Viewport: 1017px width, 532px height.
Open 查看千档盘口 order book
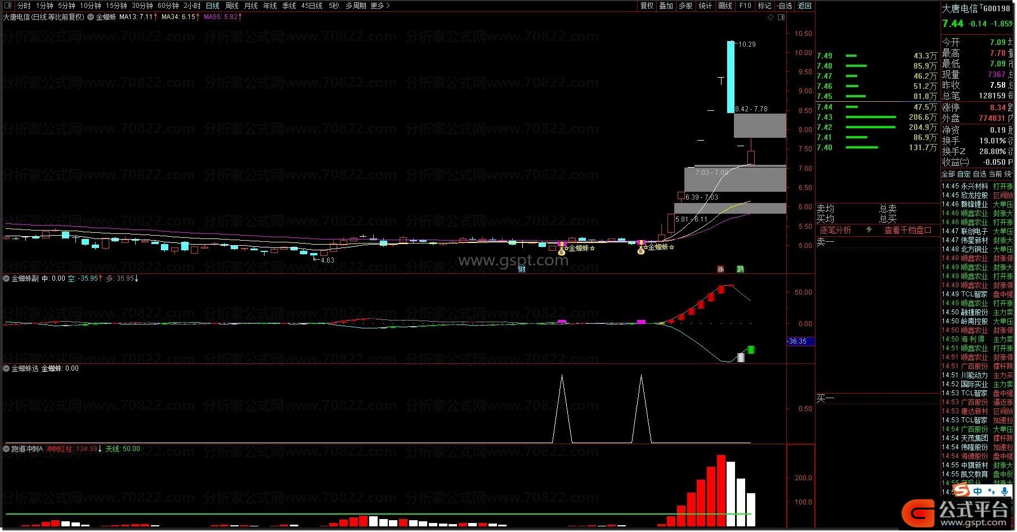907,231
